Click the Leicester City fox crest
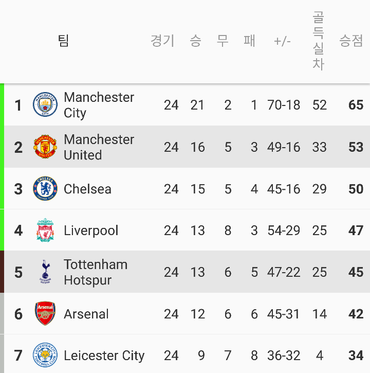 click(45, 355)
